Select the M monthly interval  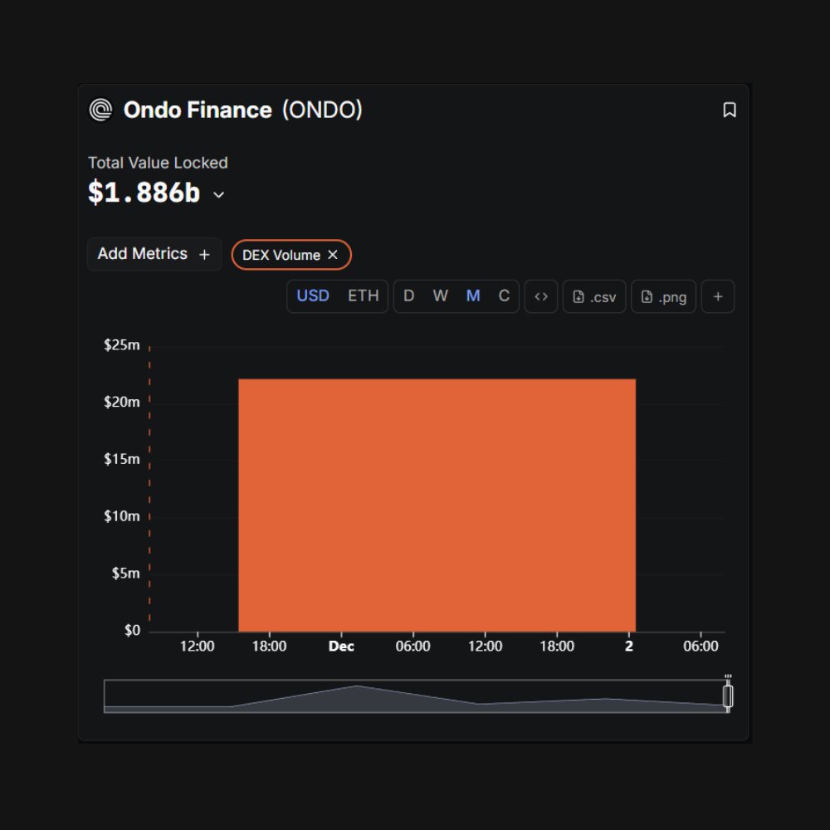tap(473, 295)
